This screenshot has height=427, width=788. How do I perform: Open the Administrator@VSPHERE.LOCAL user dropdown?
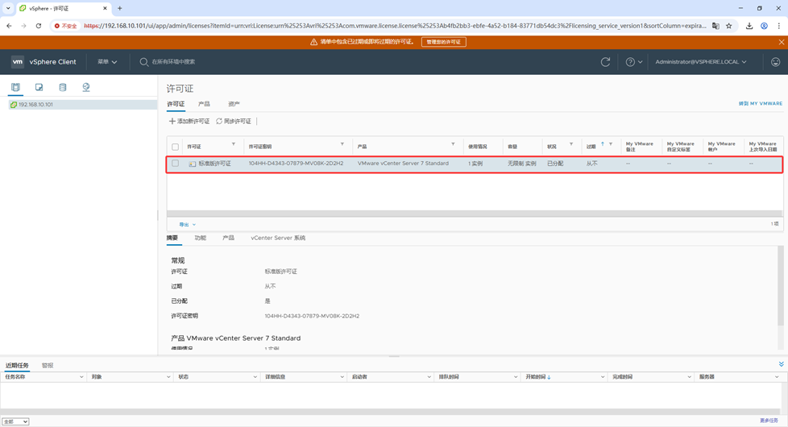[x=700, y=62]
